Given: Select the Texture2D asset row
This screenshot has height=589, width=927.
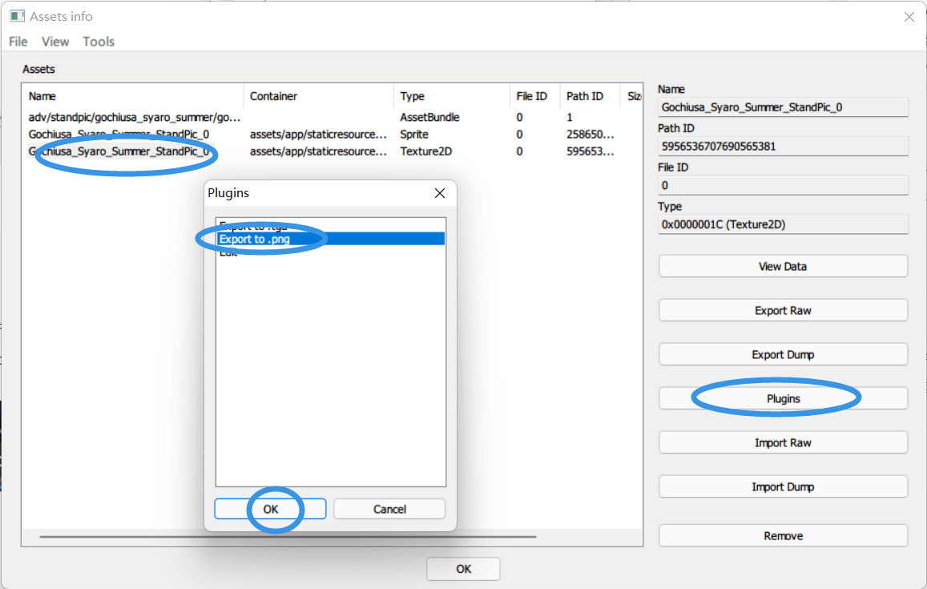Looking at the screenshot, I should point(332,151).
